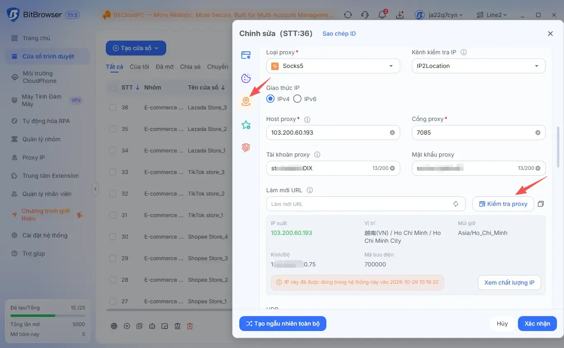Screen dimensions: 564x348
Task: Check the checkbox for row STT 31
Action: coord(113,215)
